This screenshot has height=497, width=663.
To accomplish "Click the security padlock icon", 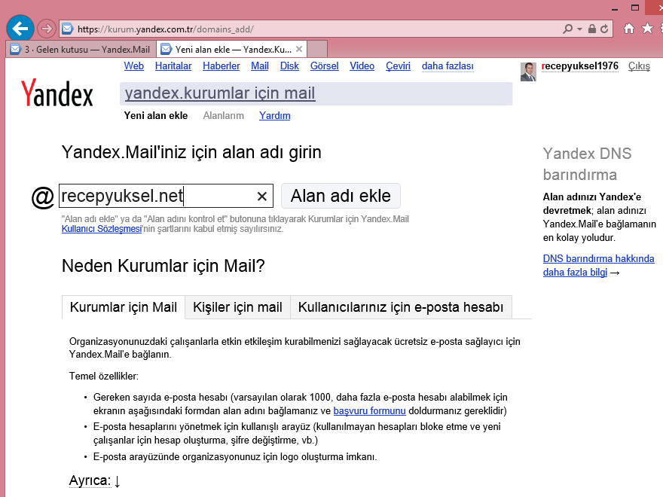I will point(592,29).
